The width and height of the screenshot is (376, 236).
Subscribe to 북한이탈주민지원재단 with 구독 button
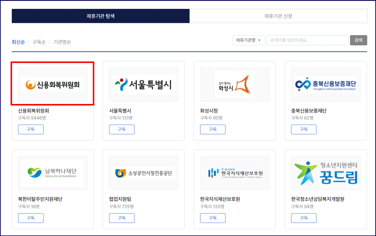click(31, 218)
